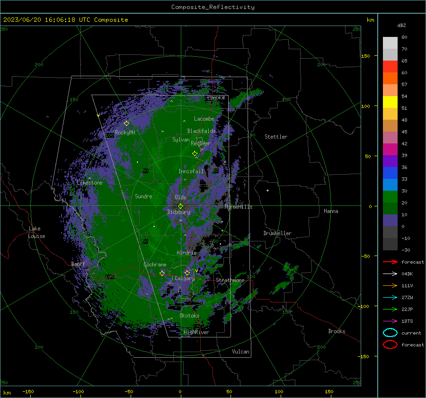Click the RedDeer city label
This screenshot has height=398, width=426.
(x=201, y=143)
